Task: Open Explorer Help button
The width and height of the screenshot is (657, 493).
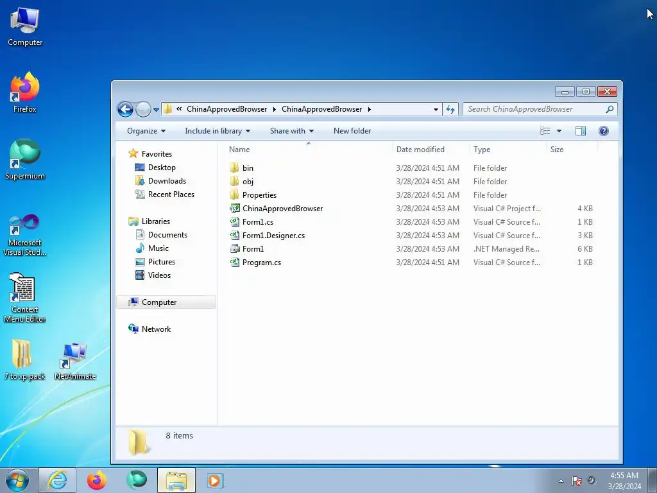Action: pyautogui.click(x=603, y=131)
